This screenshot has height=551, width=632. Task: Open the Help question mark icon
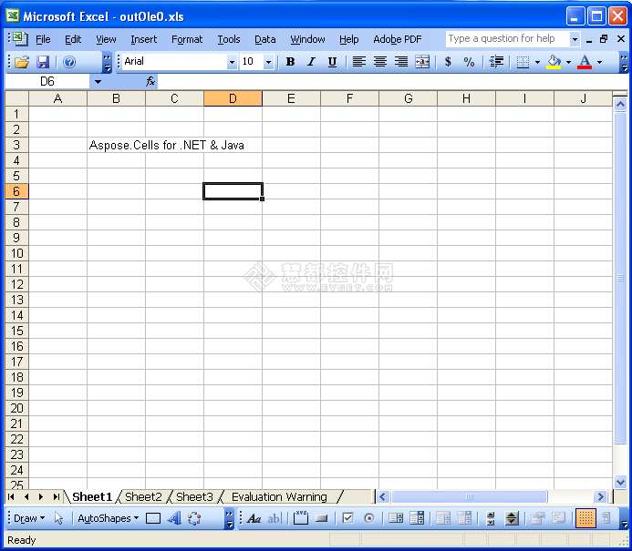69,62
